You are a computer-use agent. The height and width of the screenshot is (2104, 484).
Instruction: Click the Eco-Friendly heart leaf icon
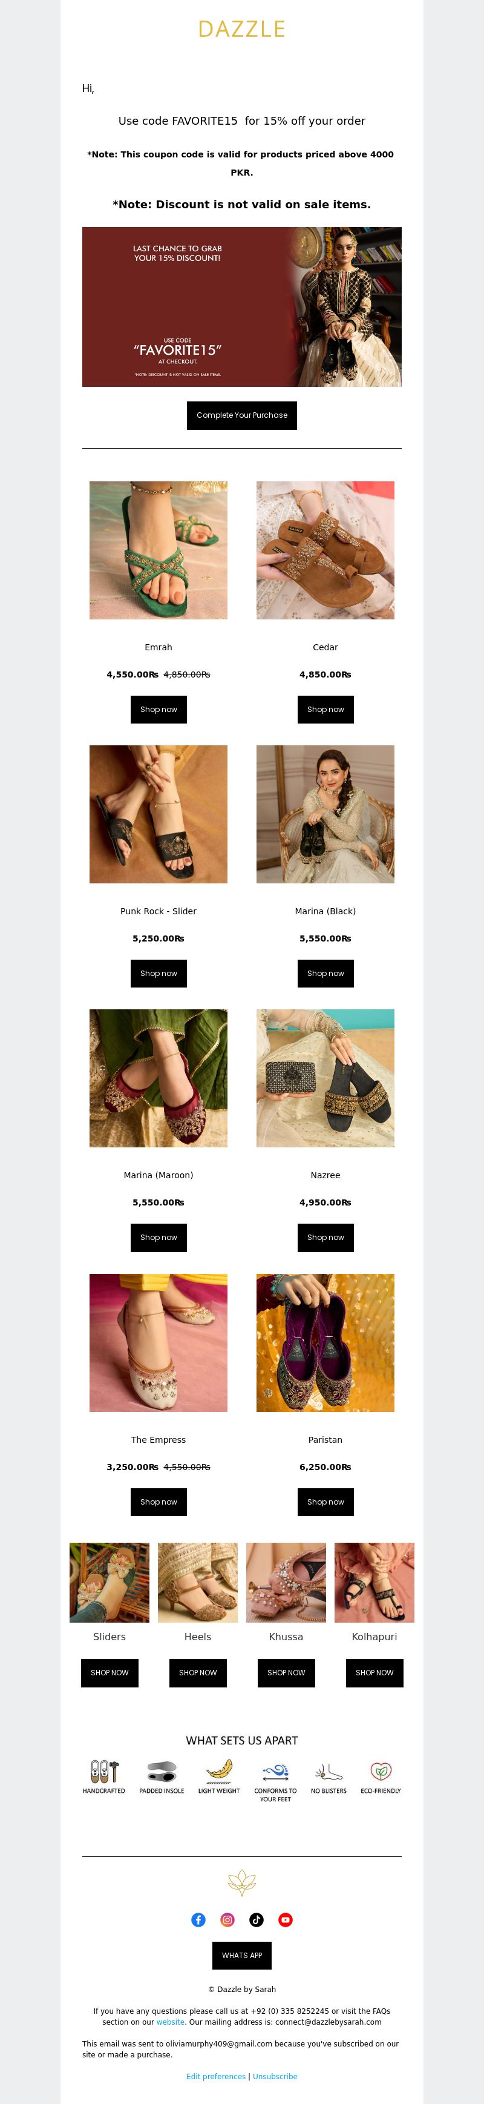381,1771
